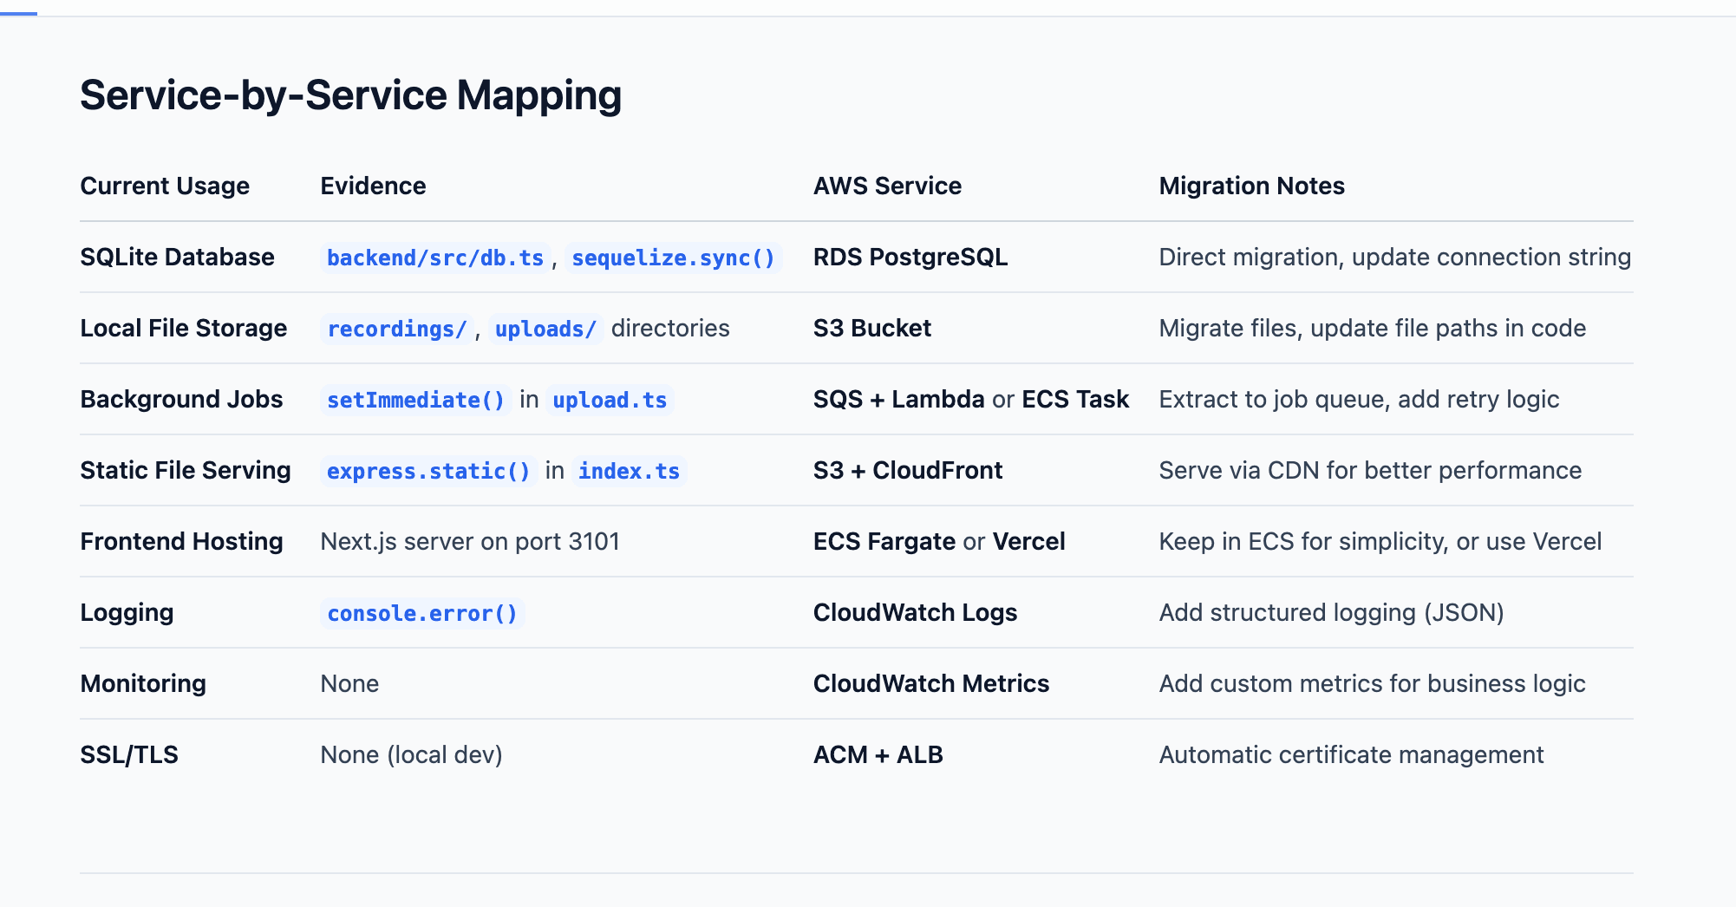Click the "Migration Notes" column header
This screenshot has width=1736, height=907.
pos(1251,186)
